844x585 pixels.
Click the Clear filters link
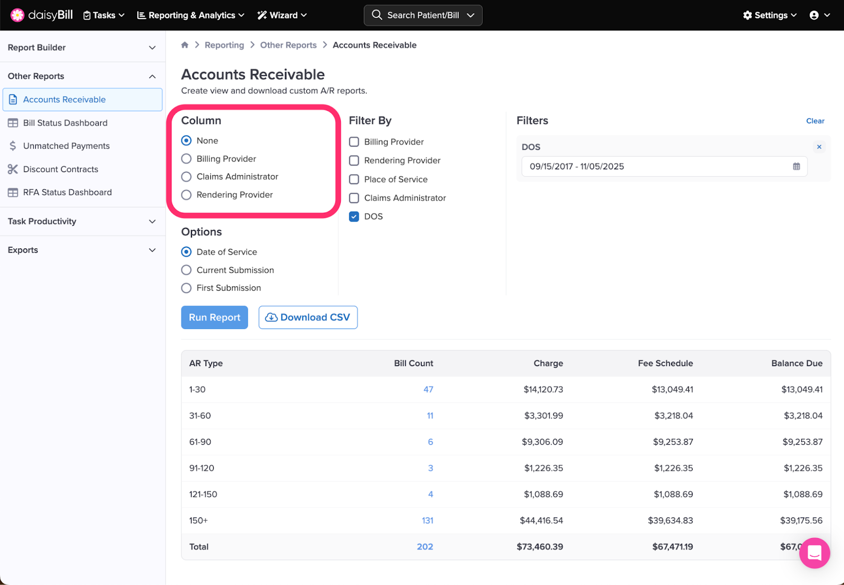(x=814, y=121)
